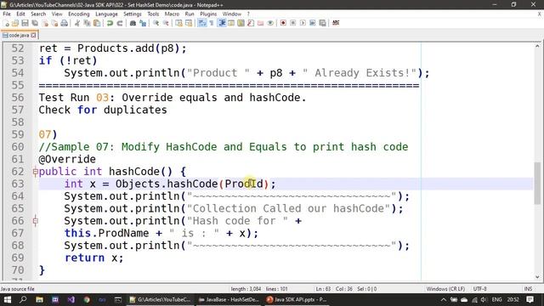Viewport: 544px width, 306px height.
Task: Click UTF-8 encoding in status bar
Action: pyautogui.click(x=479, y=289)
